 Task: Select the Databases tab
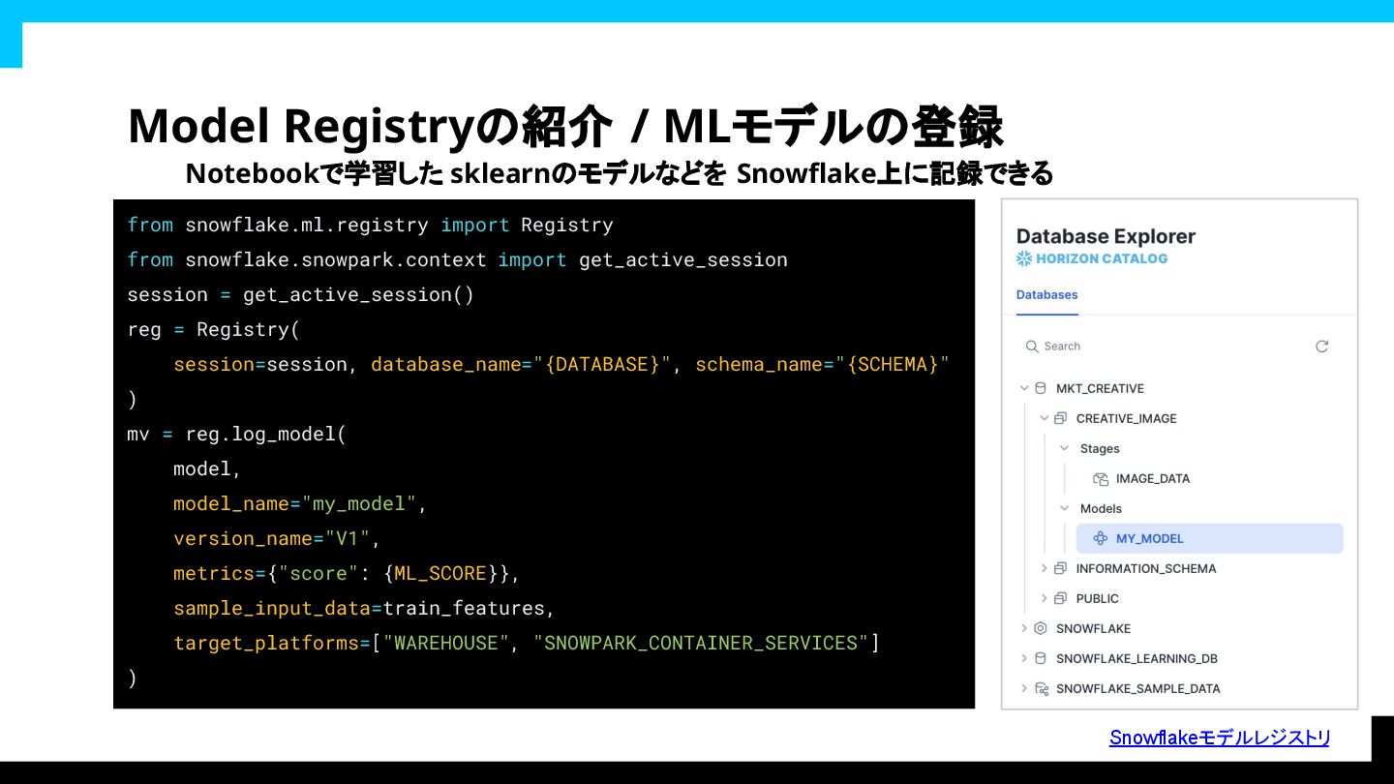[x=1046, y=295]
